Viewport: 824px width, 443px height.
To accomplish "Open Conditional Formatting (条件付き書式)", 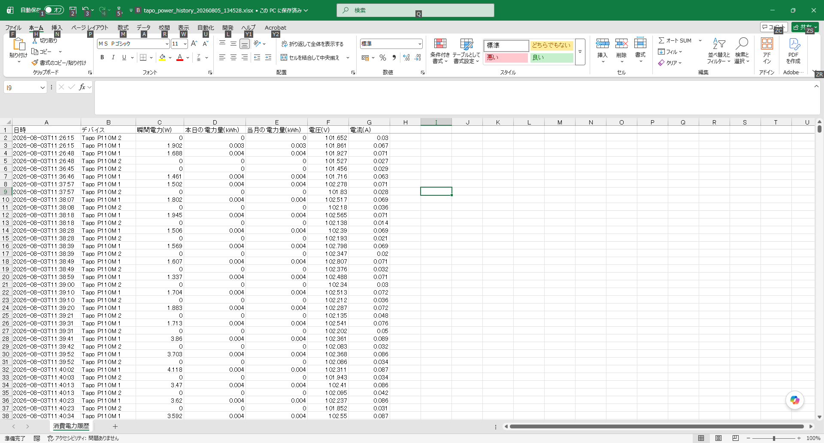I will click(x=440, y=51).
